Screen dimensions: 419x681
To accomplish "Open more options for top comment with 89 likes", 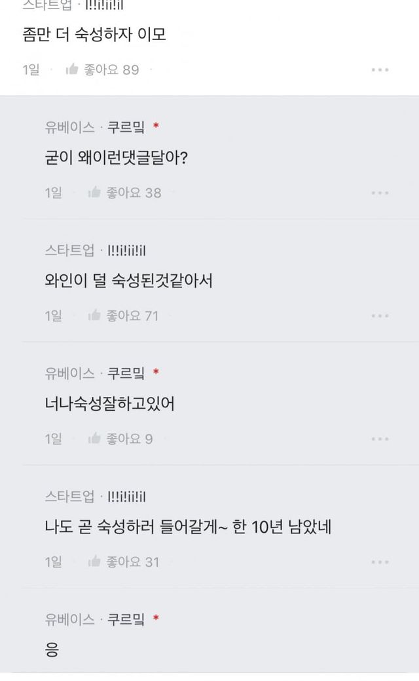I will (380, 70).
